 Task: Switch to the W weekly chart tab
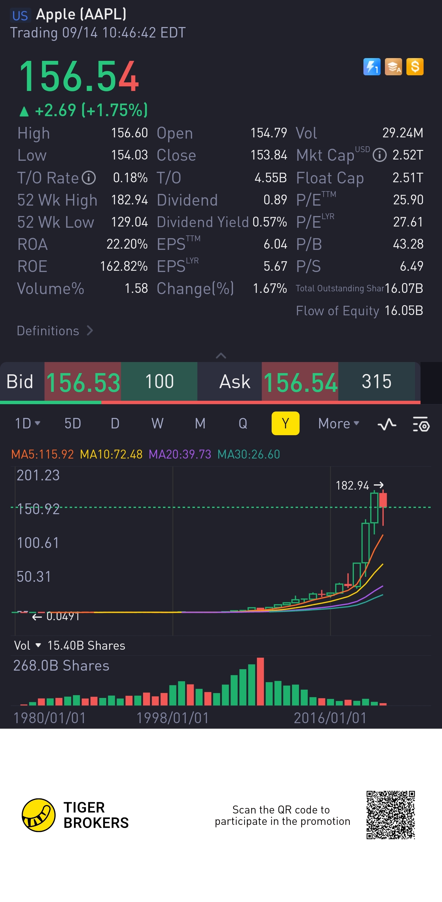157,424
